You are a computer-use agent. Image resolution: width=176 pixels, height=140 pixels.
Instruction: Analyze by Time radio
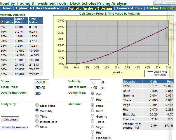pyautogui.click(x=37, y=116)
